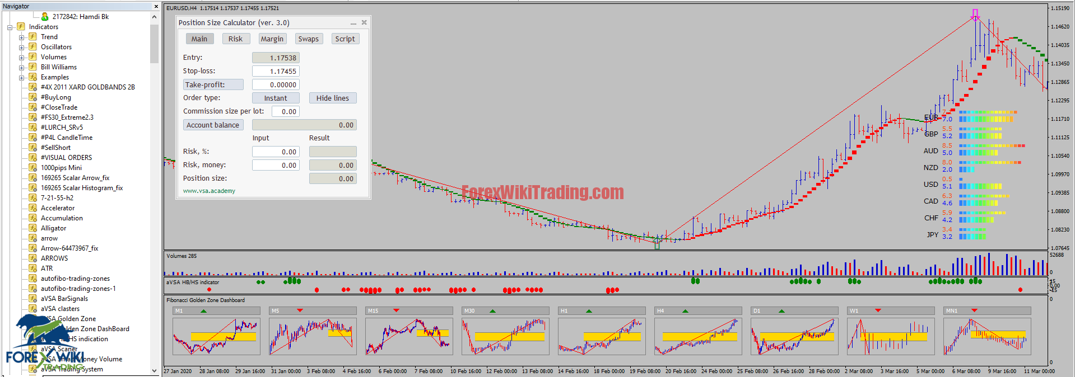
Task: Switch to the Script tab
Action: pyautogui.click(x=345, y=39)
